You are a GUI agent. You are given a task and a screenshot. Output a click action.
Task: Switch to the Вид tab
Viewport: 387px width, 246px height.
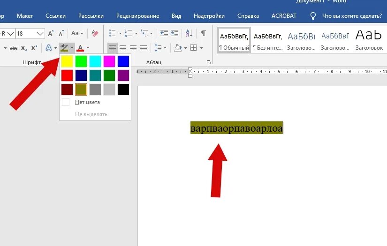176,16
